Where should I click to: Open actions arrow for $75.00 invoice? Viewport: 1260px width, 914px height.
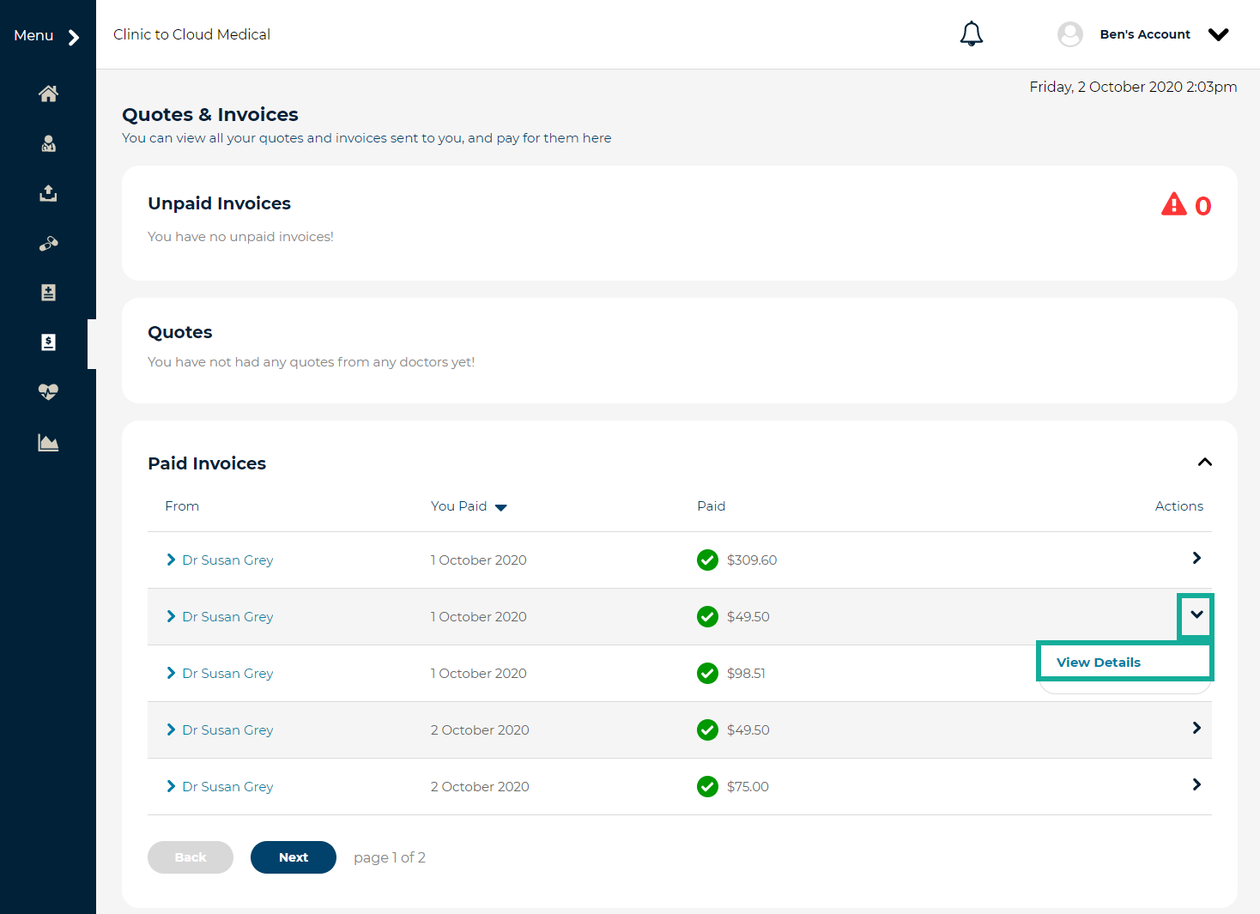click(x=1196, y=784)
